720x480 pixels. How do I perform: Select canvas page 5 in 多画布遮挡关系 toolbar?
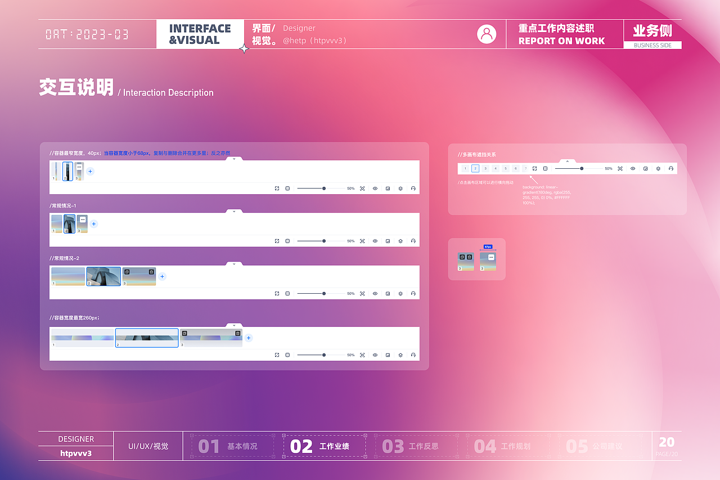click(x=506, y=168)
